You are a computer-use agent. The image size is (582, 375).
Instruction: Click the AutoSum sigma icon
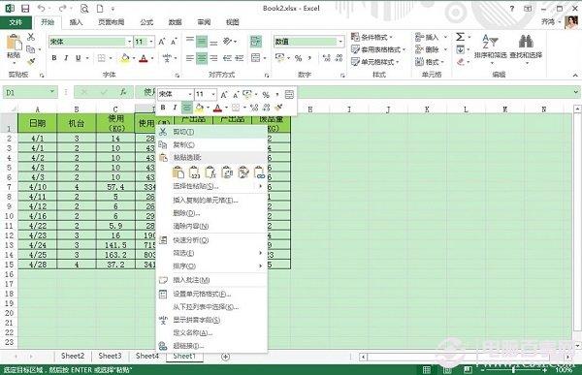[x=460, y=37]
